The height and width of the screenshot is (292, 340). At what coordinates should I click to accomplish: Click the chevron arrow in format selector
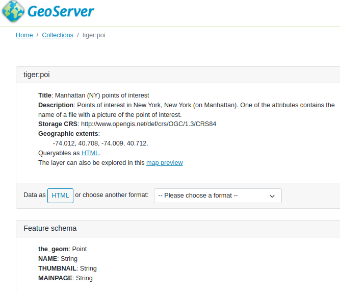272,196
